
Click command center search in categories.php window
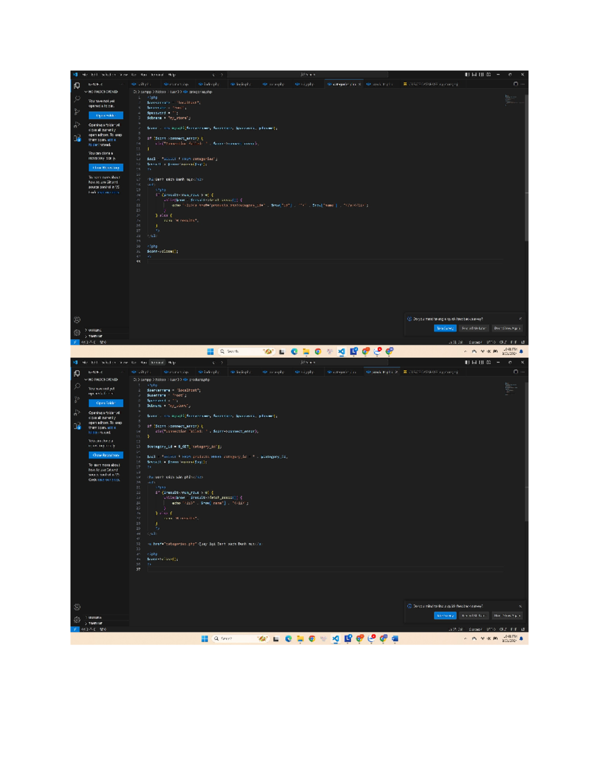[x=307, y=74]
